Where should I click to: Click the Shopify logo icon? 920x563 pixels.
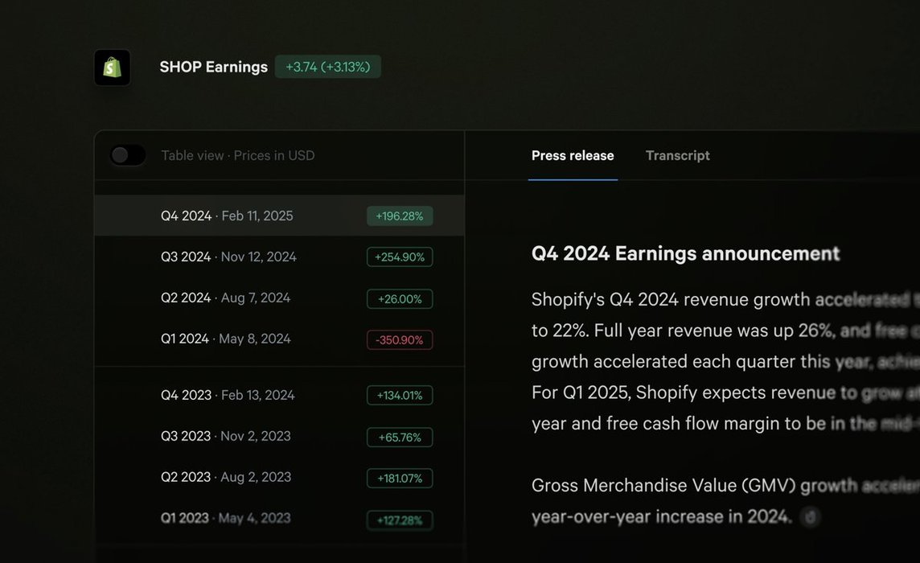[112, 68]
